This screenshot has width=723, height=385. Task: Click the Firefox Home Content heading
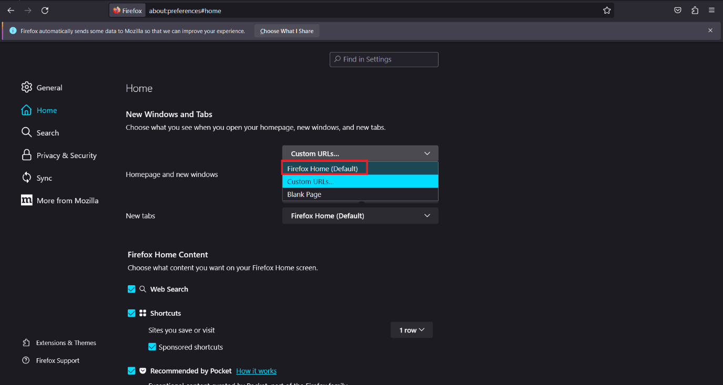[x=168, y=254]
